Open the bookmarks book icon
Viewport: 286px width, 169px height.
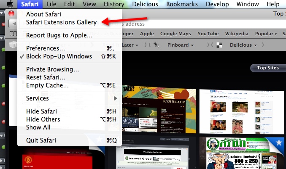click(x=13, y=34)
